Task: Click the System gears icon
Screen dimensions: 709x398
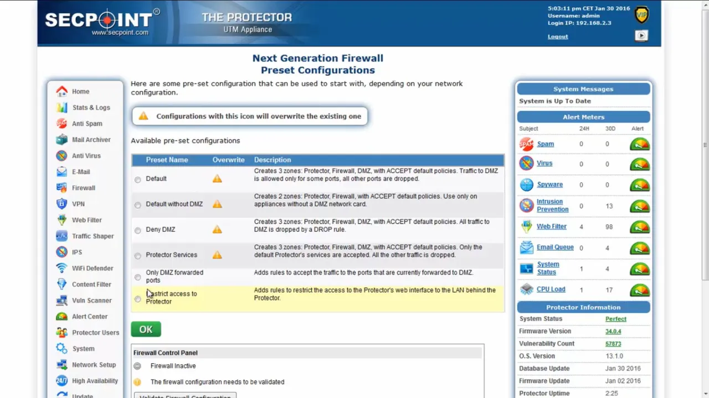Action: pyautogui.click(x=61, y=348)
